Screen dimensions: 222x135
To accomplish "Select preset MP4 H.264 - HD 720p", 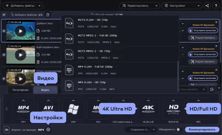I will click(x=120, y=86).
